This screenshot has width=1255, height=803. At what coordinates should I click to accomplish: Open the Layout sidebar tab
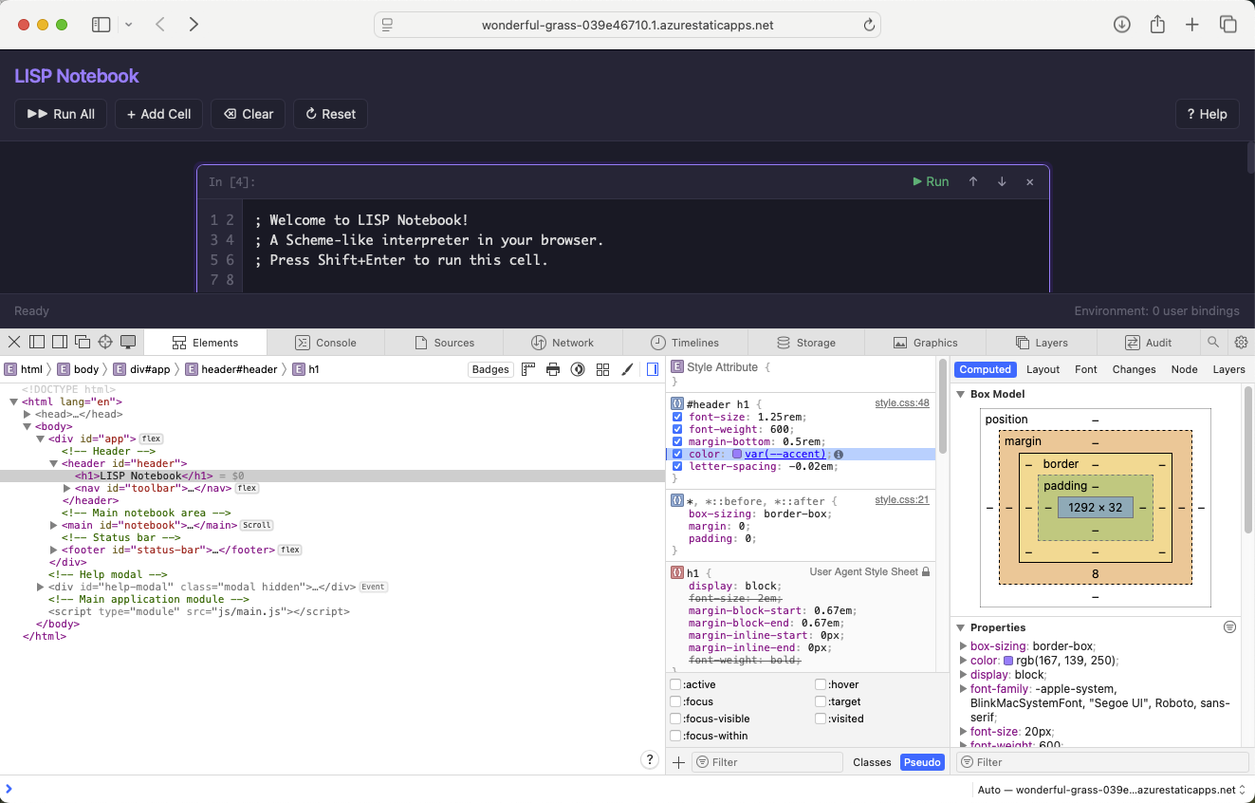click(x=1043, y=369)
